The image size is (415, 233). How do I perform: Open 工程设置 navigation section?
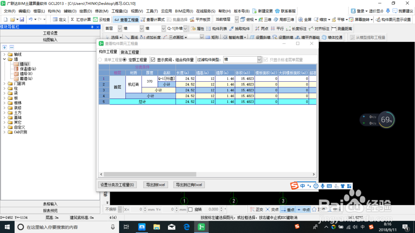pyautogui.click(x=50, y=33)
